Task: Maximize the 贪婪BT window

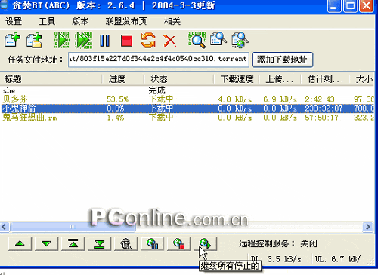Action: [350, 6]
